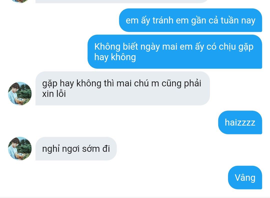Click the word "sớm" in the gray reply

[91, 149]
